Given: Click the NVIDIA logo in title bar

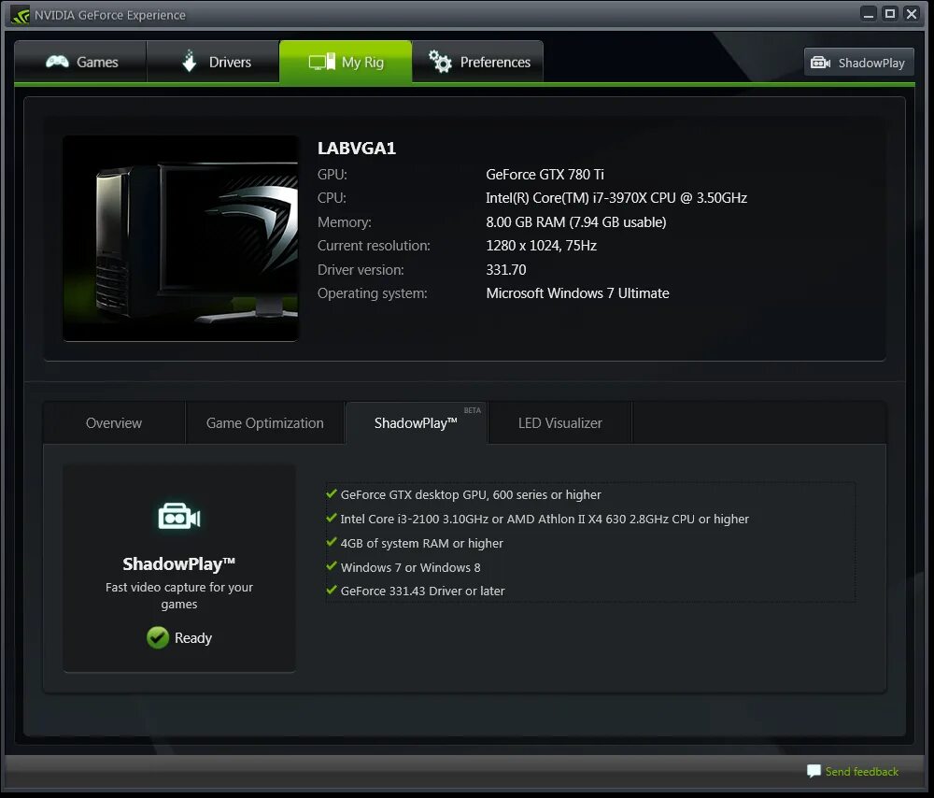Looking at the screenshot, I should pyautogui.click(x=20, y=15).
